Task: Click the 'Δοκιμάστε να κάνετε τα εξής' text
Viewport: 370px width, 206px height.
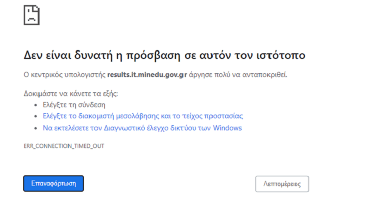Action: point(71,94)
